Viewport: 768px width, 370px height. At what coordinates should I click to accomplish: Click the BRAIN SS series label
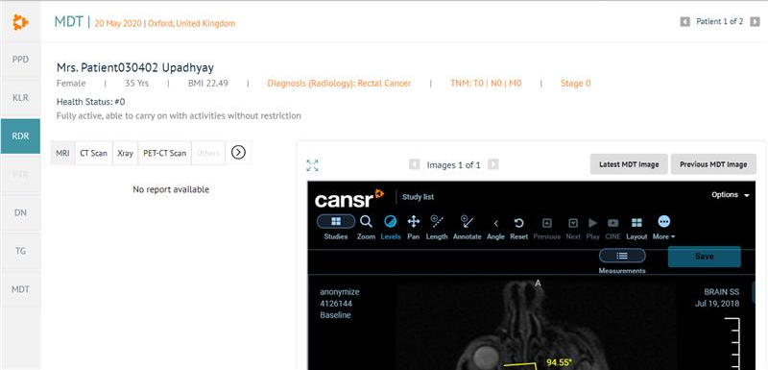(x=722, y=291)
